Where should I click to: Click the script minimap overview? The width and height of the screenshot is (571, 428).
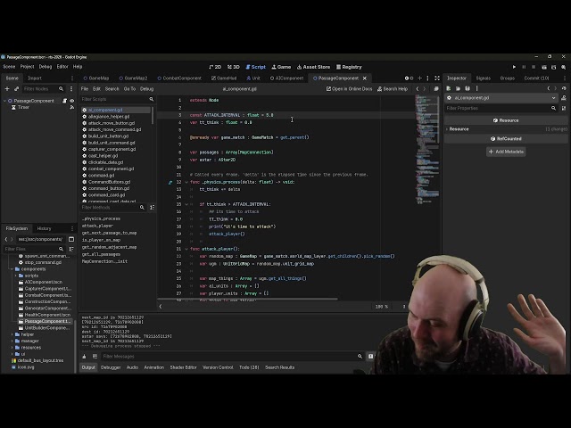(x=427, y=149)
